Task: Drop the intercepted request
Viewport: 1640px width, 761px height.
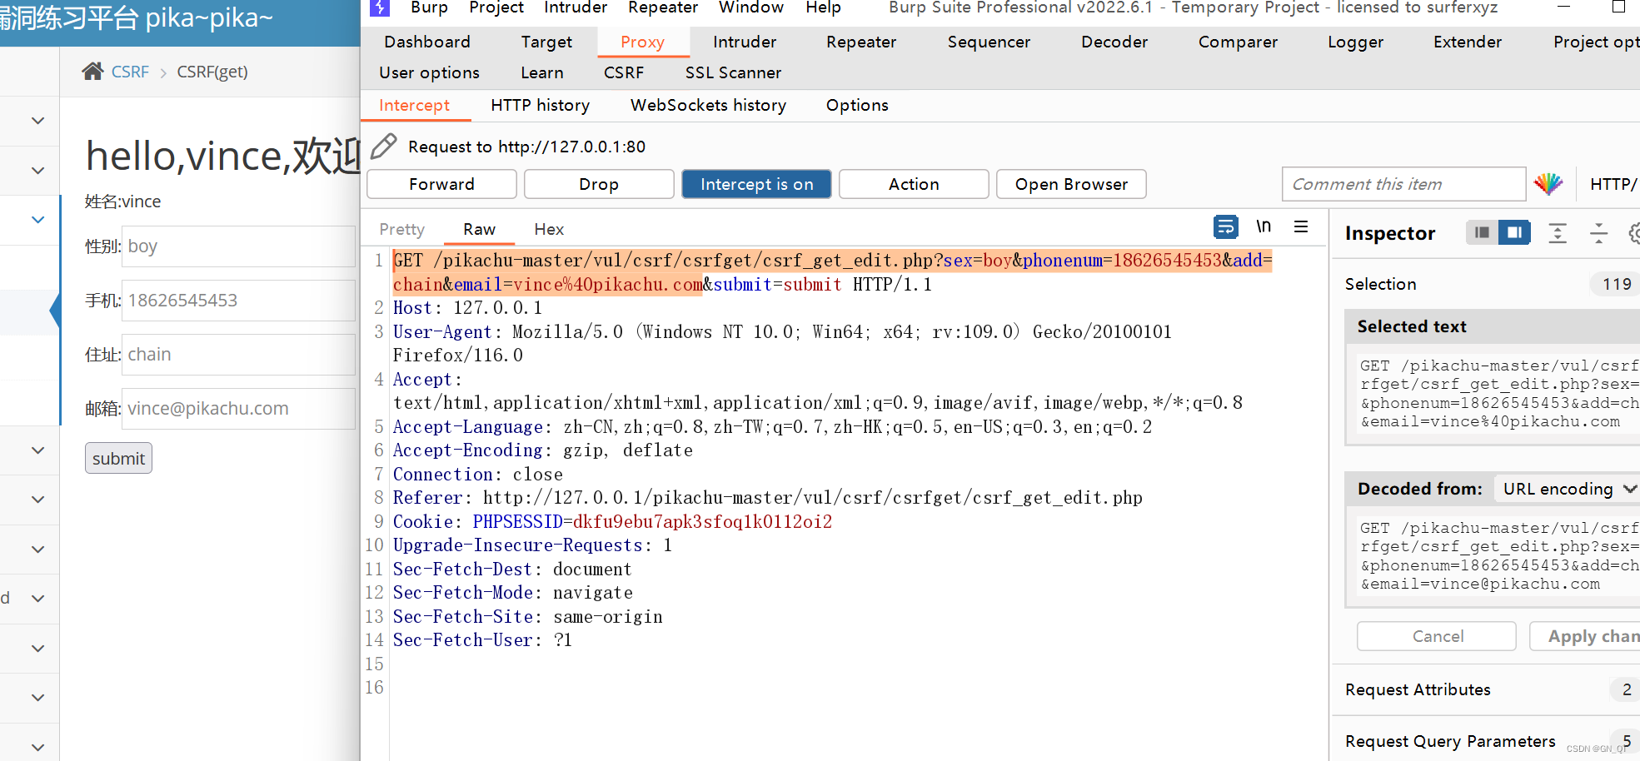Action: (x=599, y=184)
